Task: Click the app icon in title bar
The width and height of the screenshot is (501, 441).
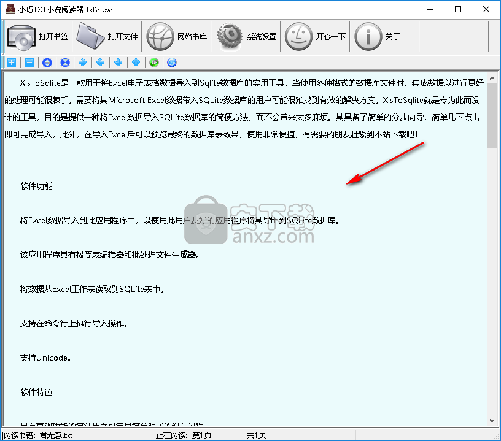Action: pos(10,9)
